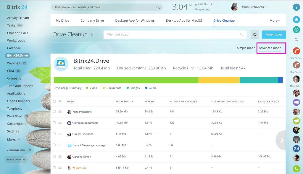Click in the Filter and search field
Screen dimensions: 303x174
click(175, 34)
